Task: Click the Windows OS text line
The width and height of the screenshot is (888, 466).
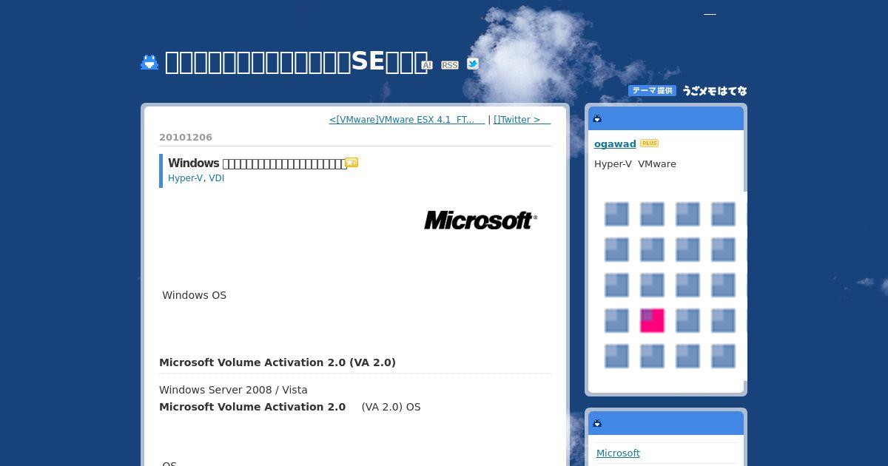Action: point(195,295)
